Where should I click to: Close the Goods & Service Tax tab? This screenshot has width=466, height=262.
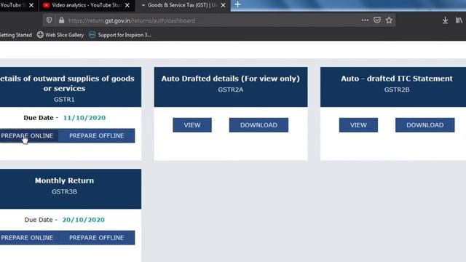[x=224, y=5]
